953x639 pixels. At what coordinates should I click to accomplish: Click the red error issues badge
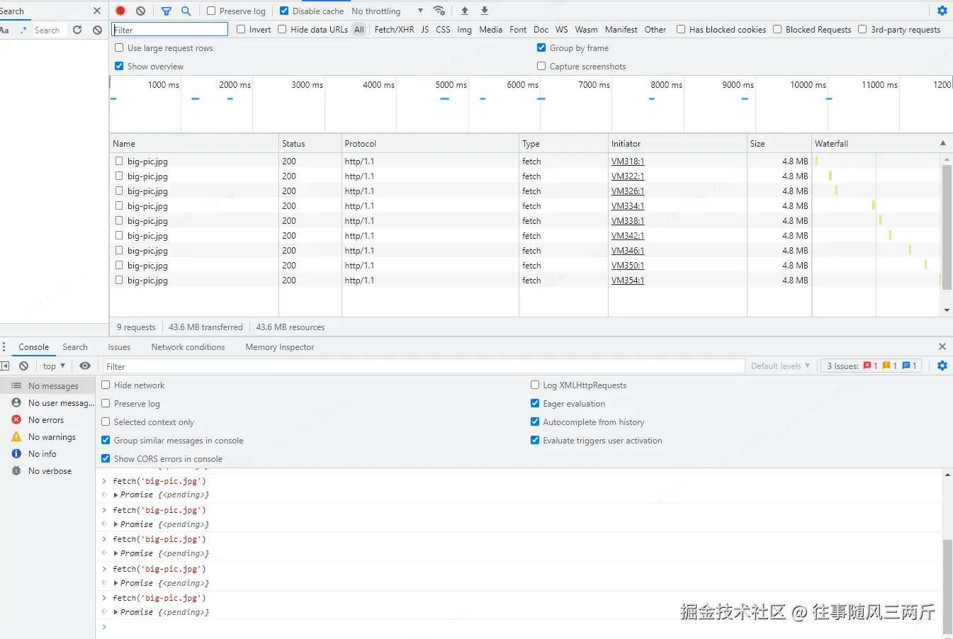(870, 366)
